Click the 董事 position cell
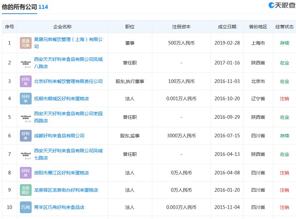 pyautogui.click(x=130, y=43)
